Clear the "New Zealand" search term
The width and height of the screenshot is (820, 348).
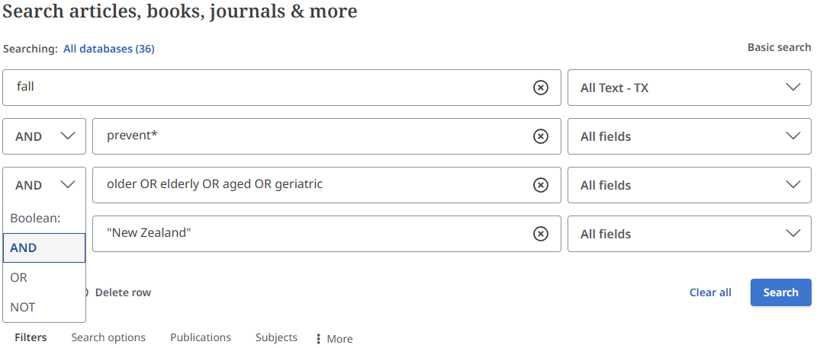(x=540, y=234)
